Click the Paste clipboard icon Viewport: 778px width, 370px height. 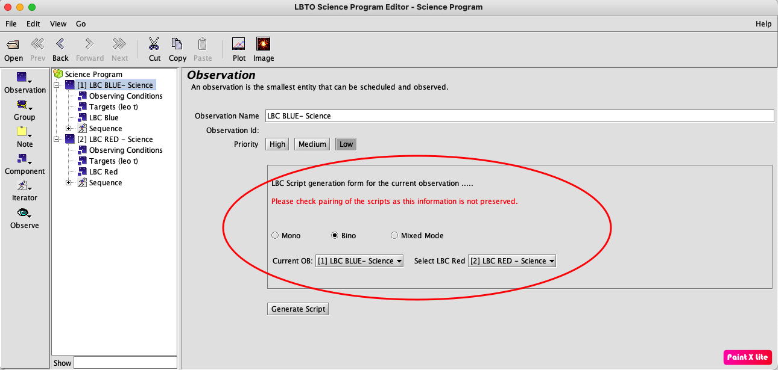click(x=203, y=44)
